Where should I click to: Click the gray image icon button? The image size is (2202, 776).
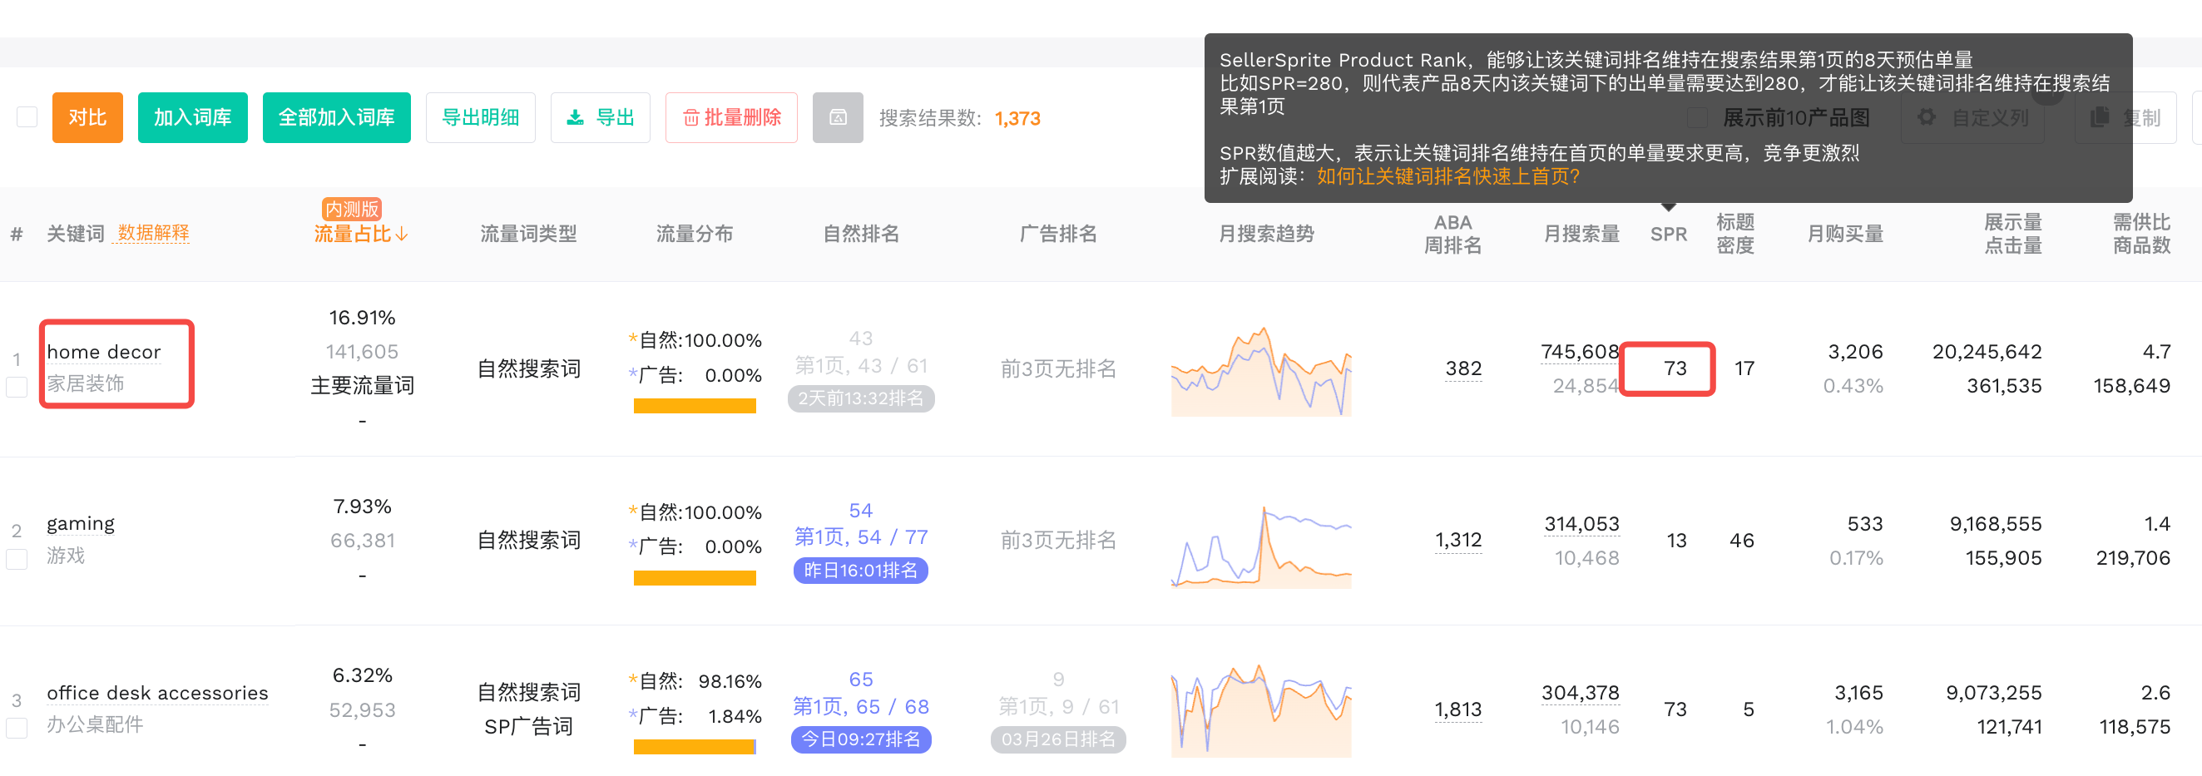pyautogui.click(x=837, y=118)
